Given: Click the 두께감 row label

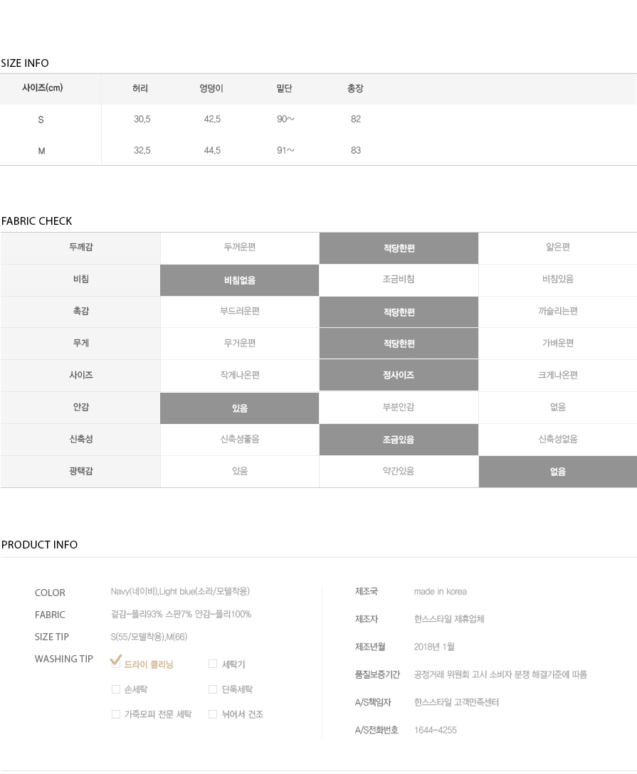Looking at the screenshot, I should pyautogui.click(x=81, y=247).
